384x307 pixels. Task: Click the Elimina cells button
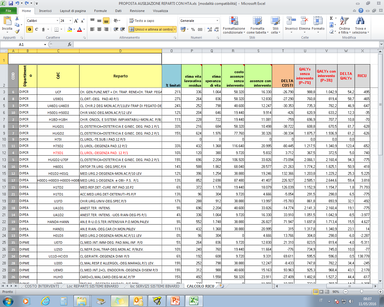click(x=304, y=25)
